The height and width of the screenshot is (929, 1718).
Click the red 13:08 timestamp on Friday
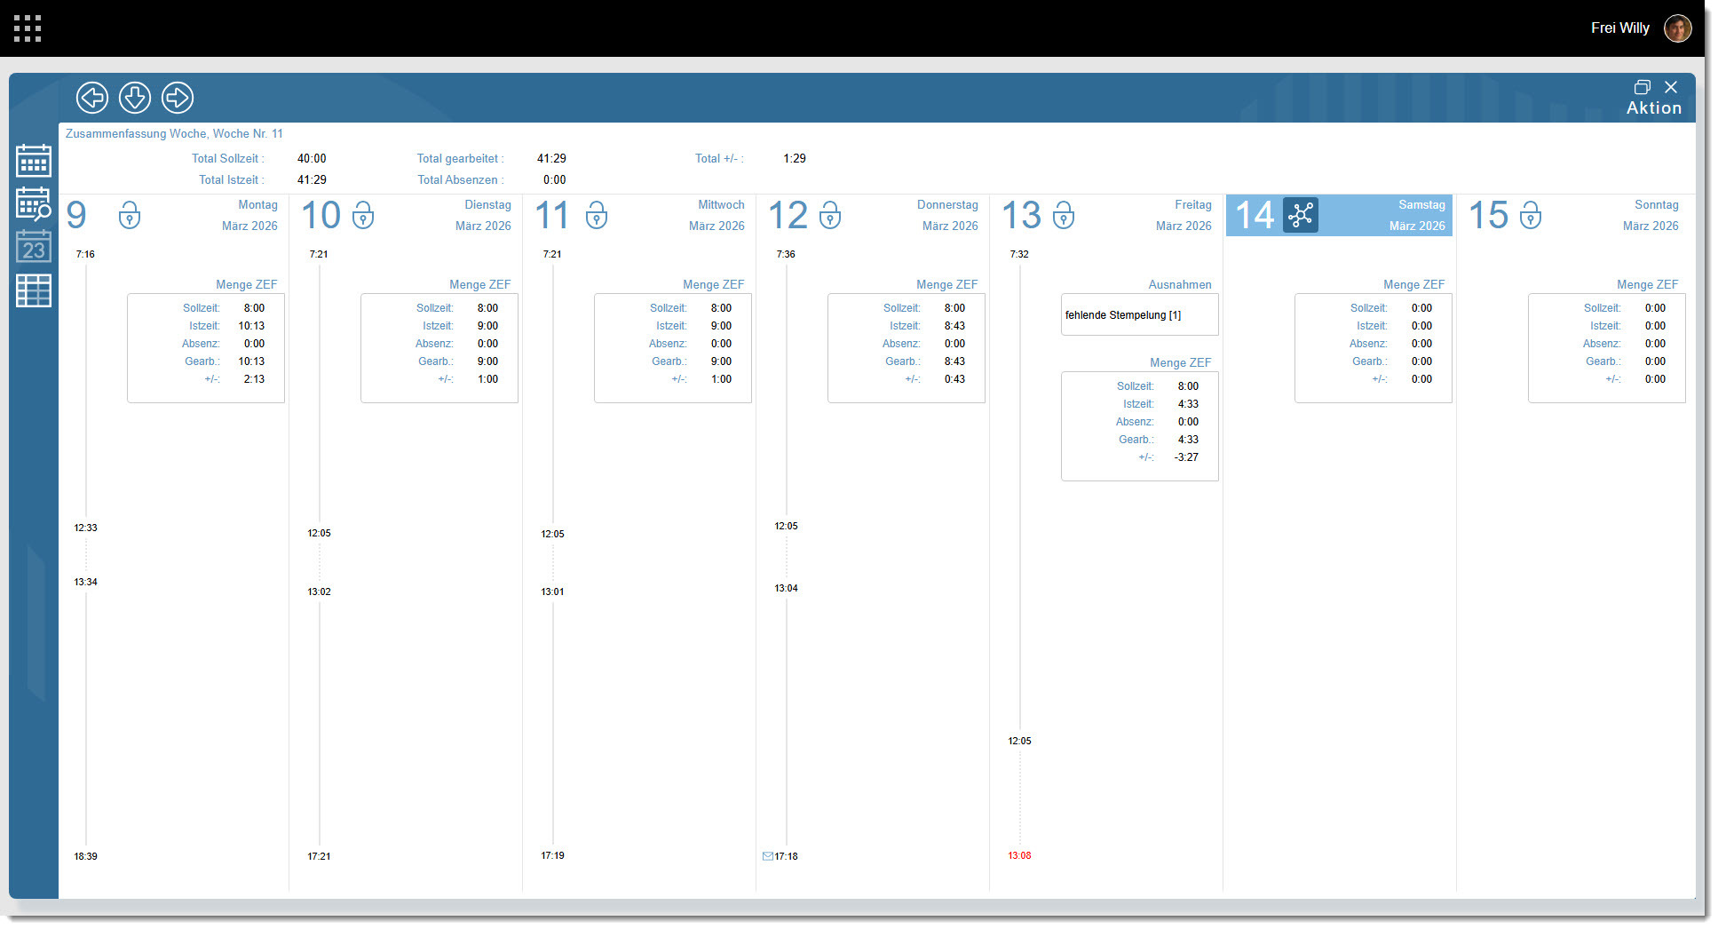coord(1019,855)
